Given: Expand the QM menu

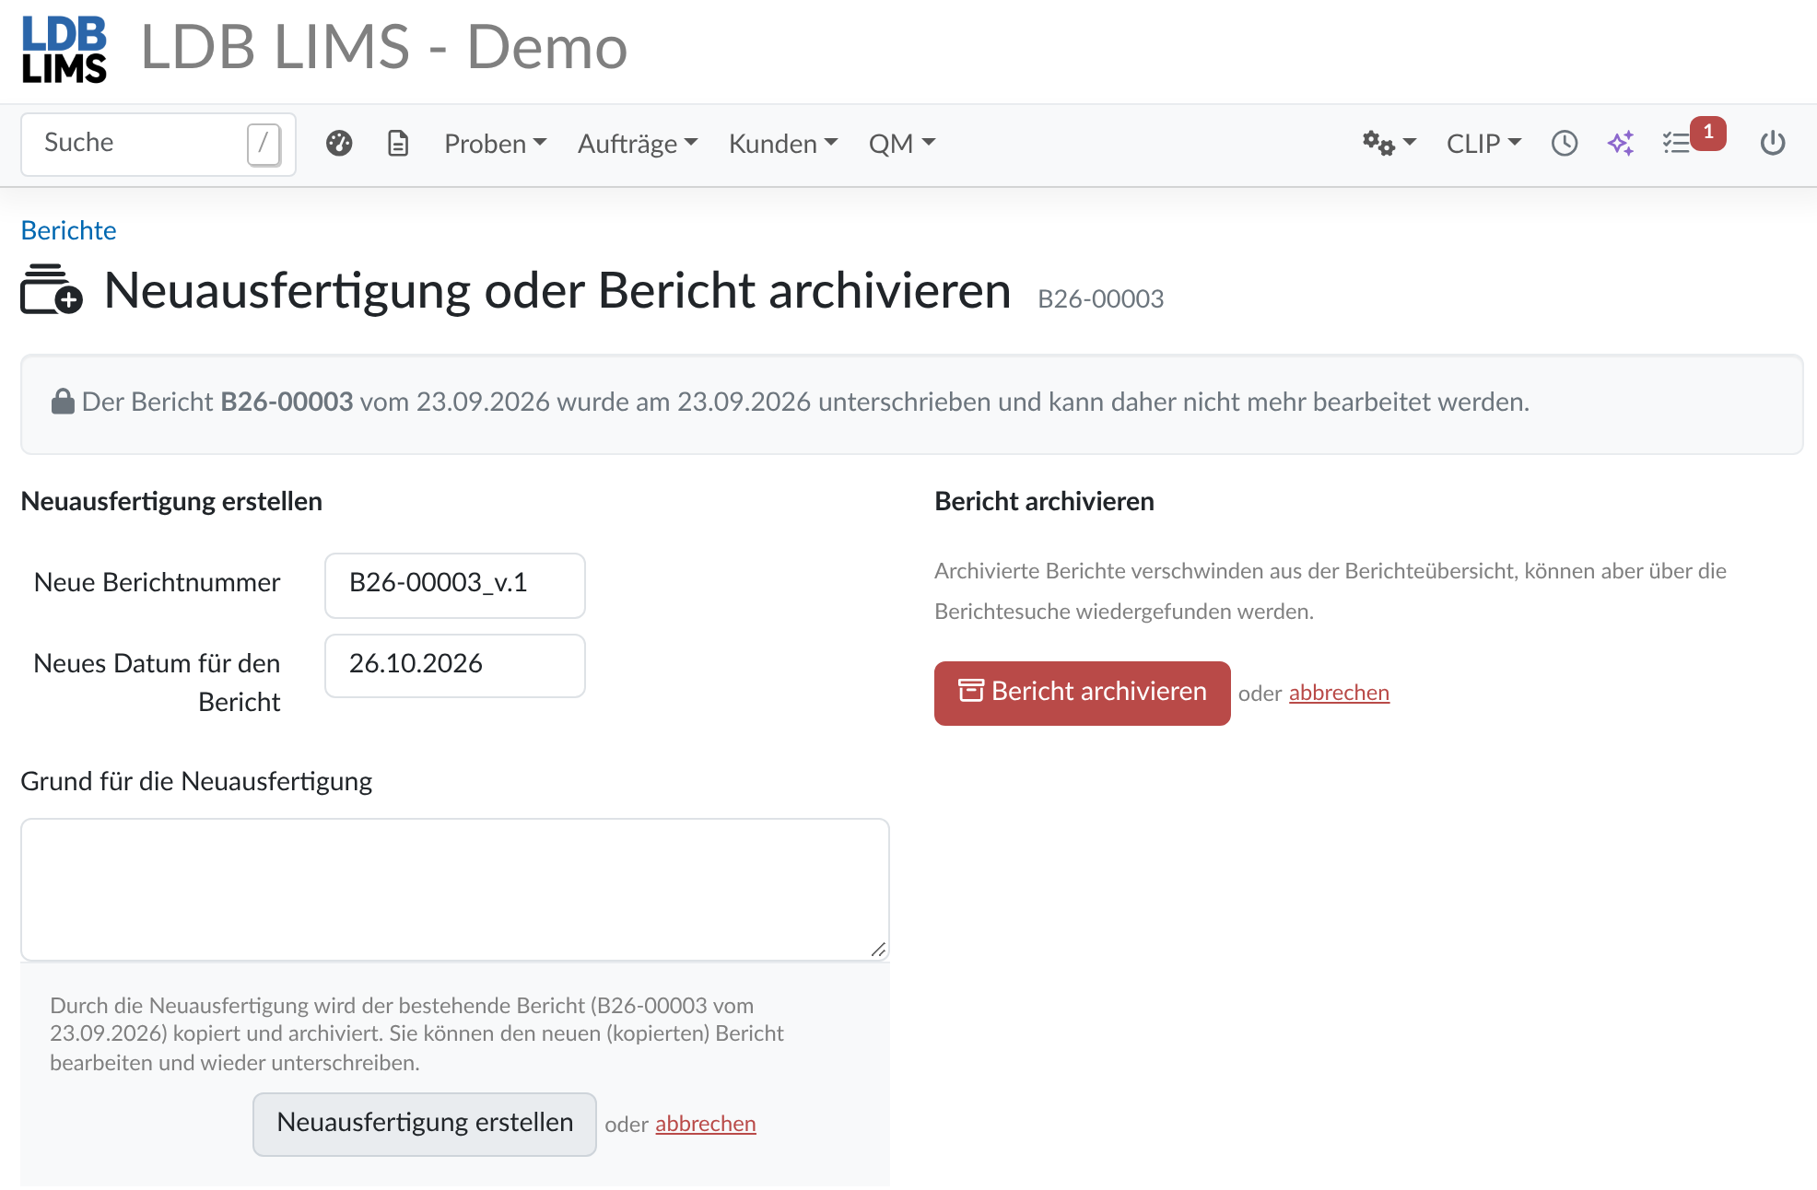Looking at the screenshot, I should click(x=902, y=144).
